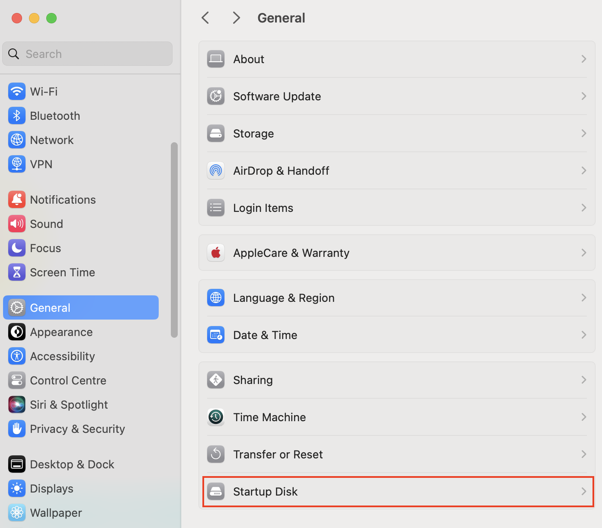Screen dimensions: 602x528
Task: Open the Time Machine label
Action: coord(269,417)
